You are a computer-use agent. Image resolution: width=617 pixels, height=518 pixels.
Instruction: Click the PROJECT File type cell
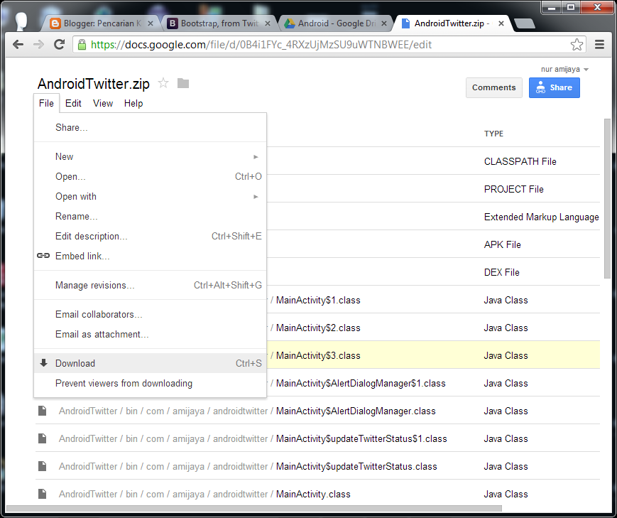click(x=513, y=189)
